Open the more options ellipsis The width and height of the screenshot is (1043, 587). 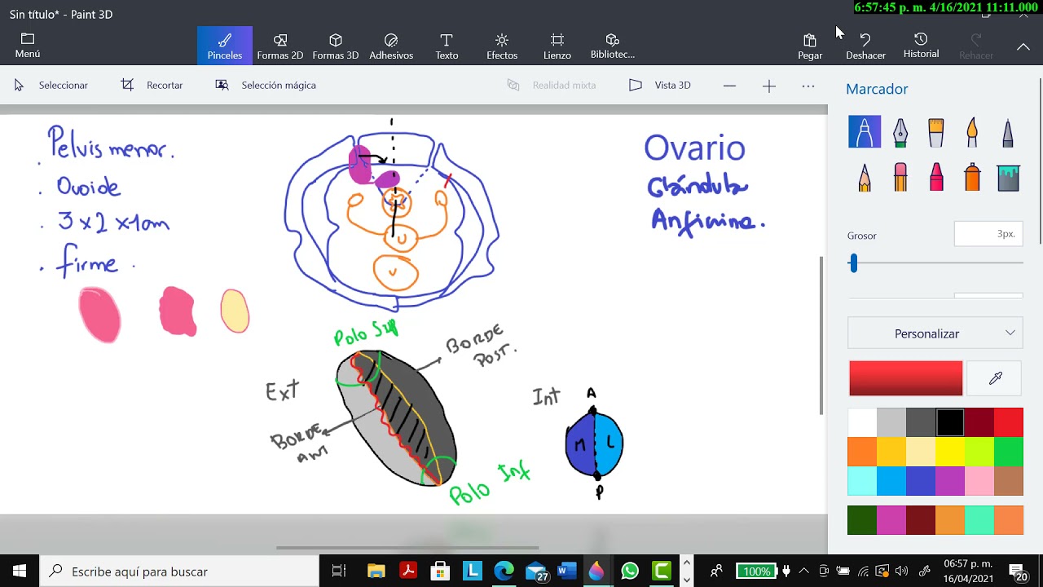pos(808,86)
